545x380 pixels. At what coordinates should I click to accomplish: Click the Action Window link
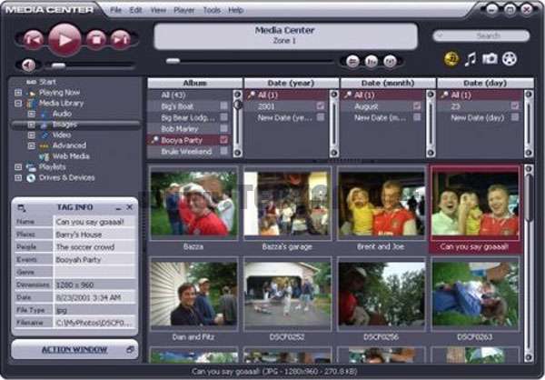[x=74, y=349]
